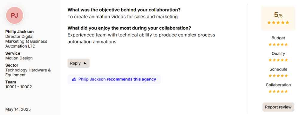Click the Technology Hardware & Equipment sector text
The image size is (306, 115).
(28, 73)
